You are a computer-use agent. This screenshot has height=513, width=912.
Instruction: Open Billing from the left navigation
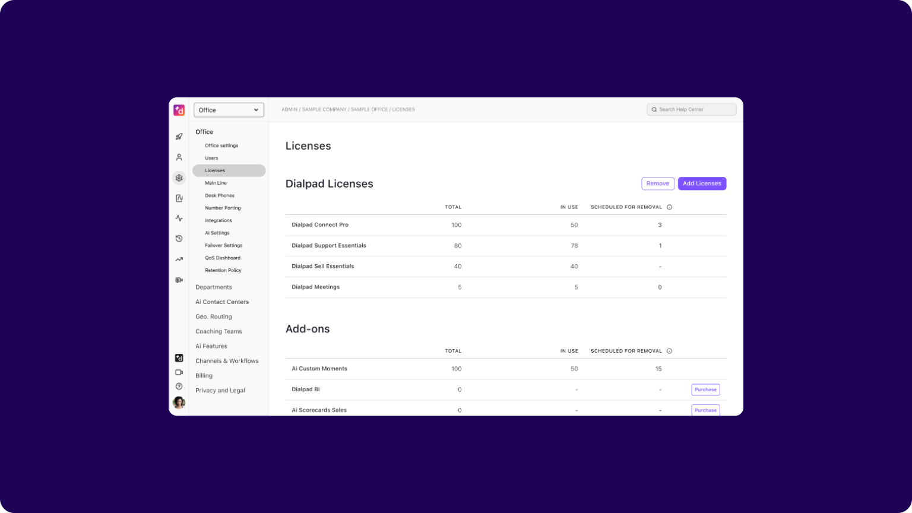coord(204,375)
